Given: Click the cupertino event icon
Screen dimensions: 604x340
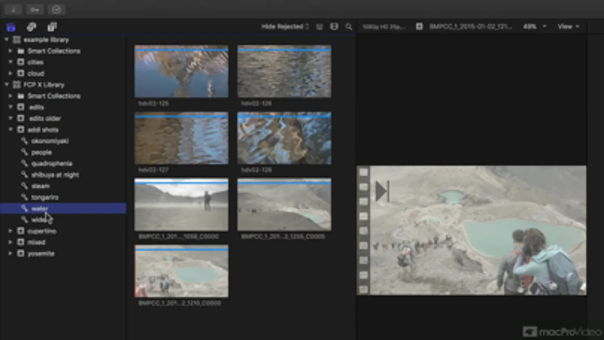Looking at the screenshot, I should click(21, 231).
